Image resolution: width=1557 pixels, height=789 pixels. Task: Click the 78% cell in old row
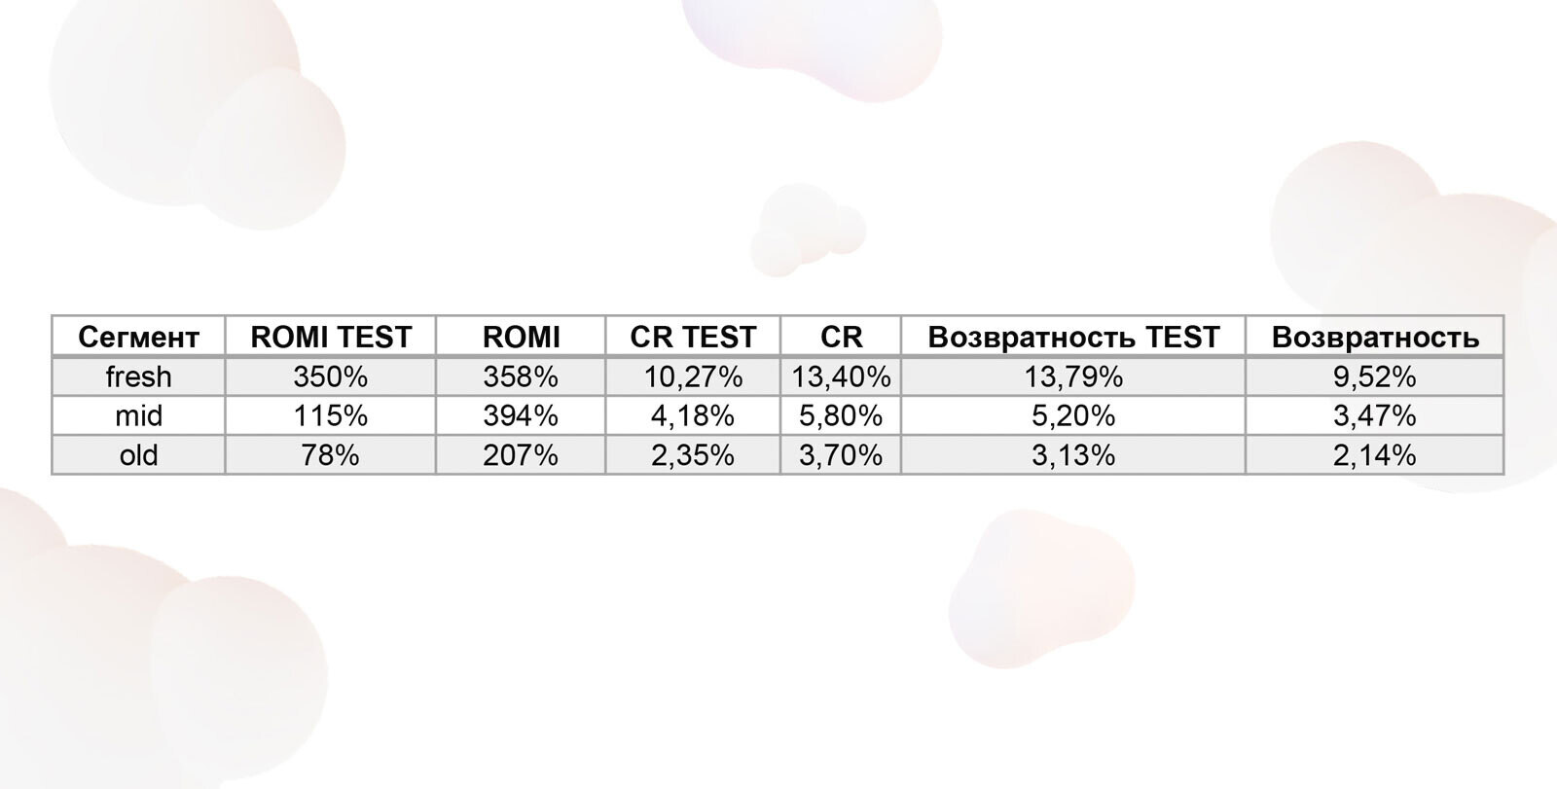coord(331,454)
